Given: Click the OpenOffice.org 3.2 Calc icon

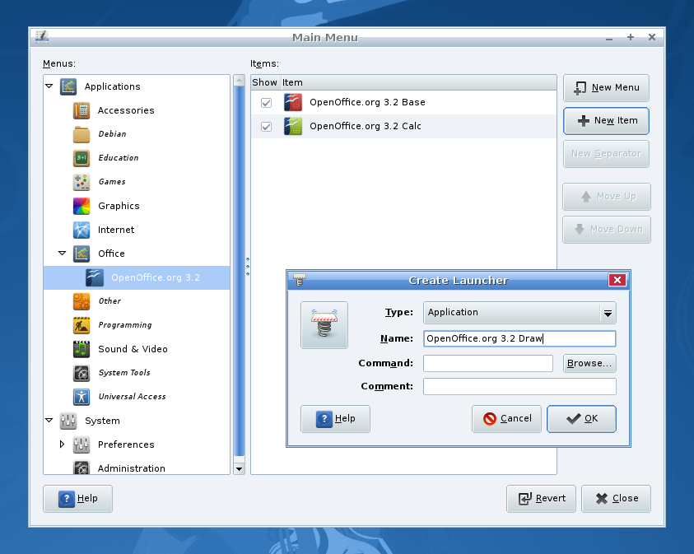Looking at the screenshot, I should point(293,126).
